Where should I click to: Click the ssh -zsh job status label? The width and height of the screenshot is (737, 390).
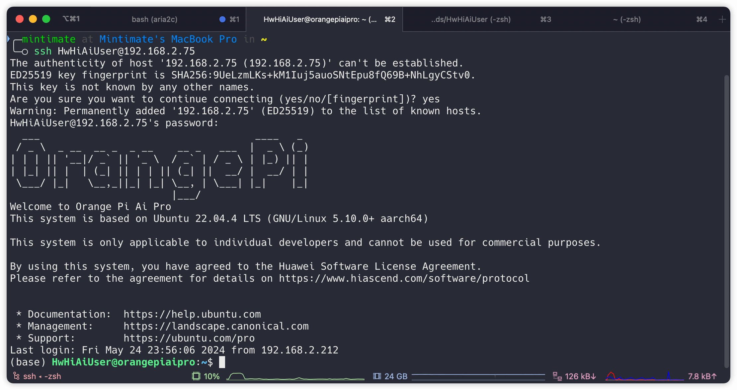42,376
